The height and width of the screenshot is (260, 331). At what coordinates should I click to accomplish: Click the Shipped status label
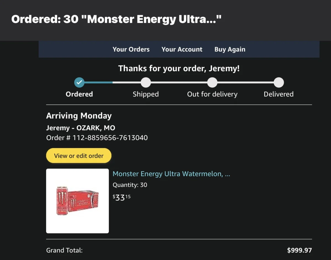(146, 94)
